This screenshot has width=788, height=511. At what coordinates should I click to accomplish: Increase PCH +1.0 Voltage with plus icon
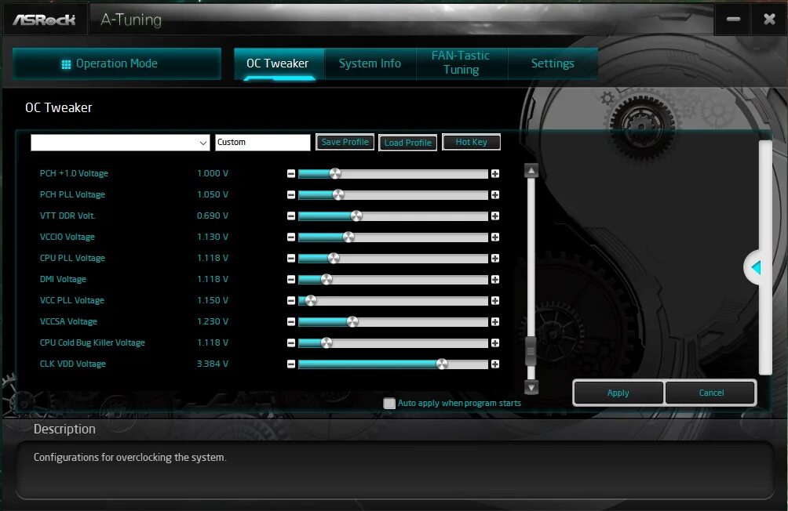pyautogui.click(x=495, y=174)
